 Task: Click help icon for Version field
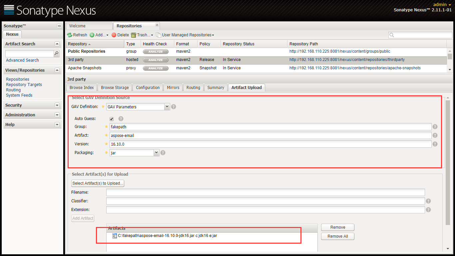[435, 144]
